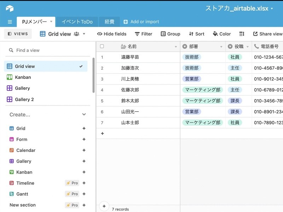Image resolution: width=283 pixels, height=212 pixels.
Task: Switch to the イベントToDo tab
Action: click(77, 22)
